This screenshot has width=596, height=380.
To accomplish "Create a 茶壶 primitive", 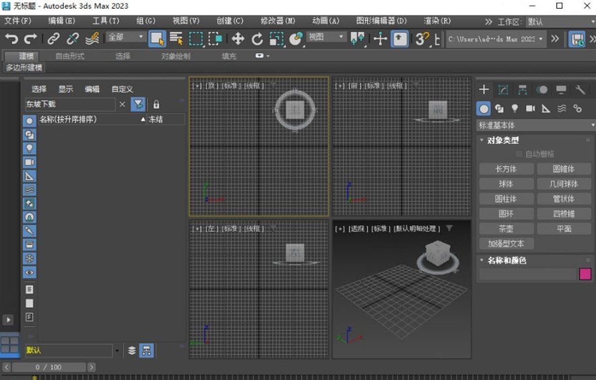I will (506, 229).
